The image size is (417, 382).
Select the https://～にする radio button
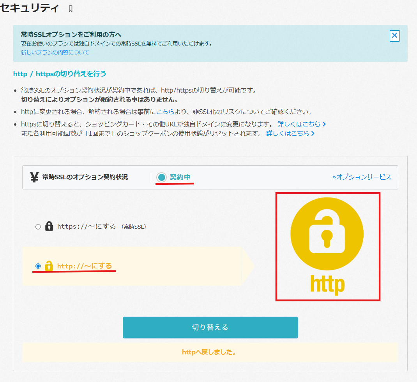click(38, 227)
